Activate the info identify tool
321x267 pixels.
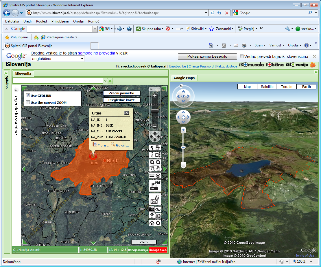click(152, 155)
